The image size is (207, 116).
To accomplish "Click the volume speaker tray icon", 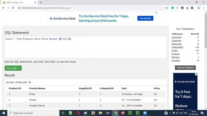I will (x=181, y=113).
